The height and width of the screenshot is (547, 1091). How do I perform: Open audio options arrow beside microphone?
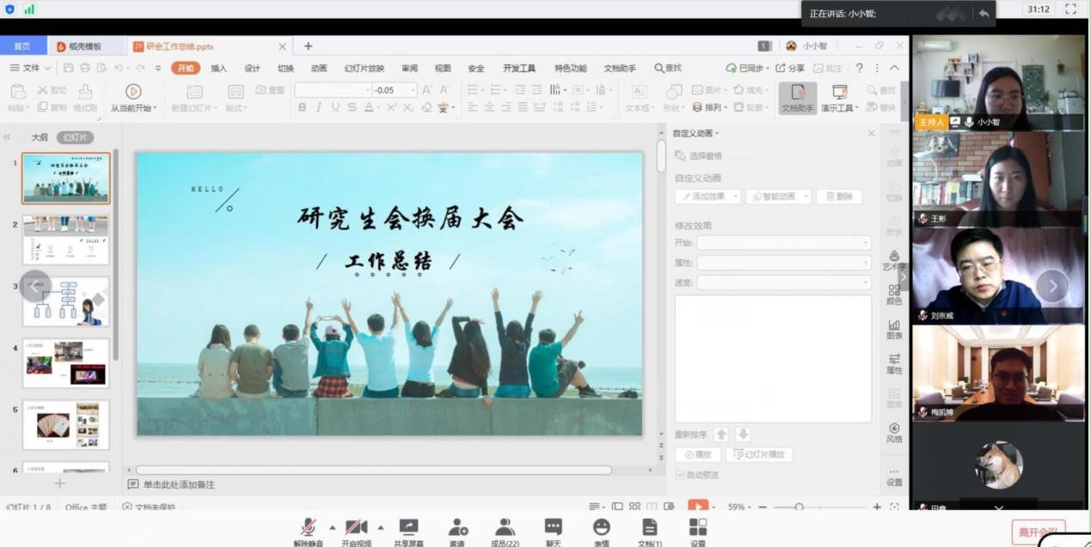pyautogui.click(x=332, y=527)
